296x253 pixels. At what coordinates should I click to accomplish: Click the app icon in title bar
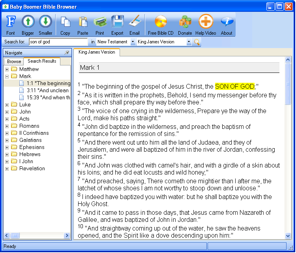(x=5, y=7)
